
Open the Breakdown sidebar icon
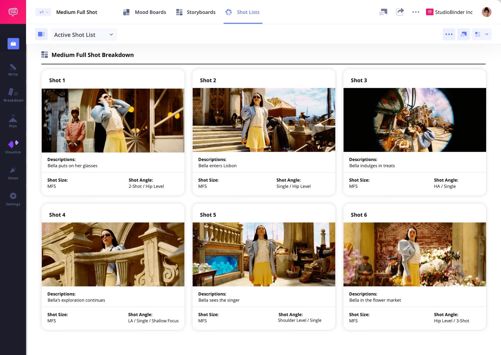(x=13, y=95)
